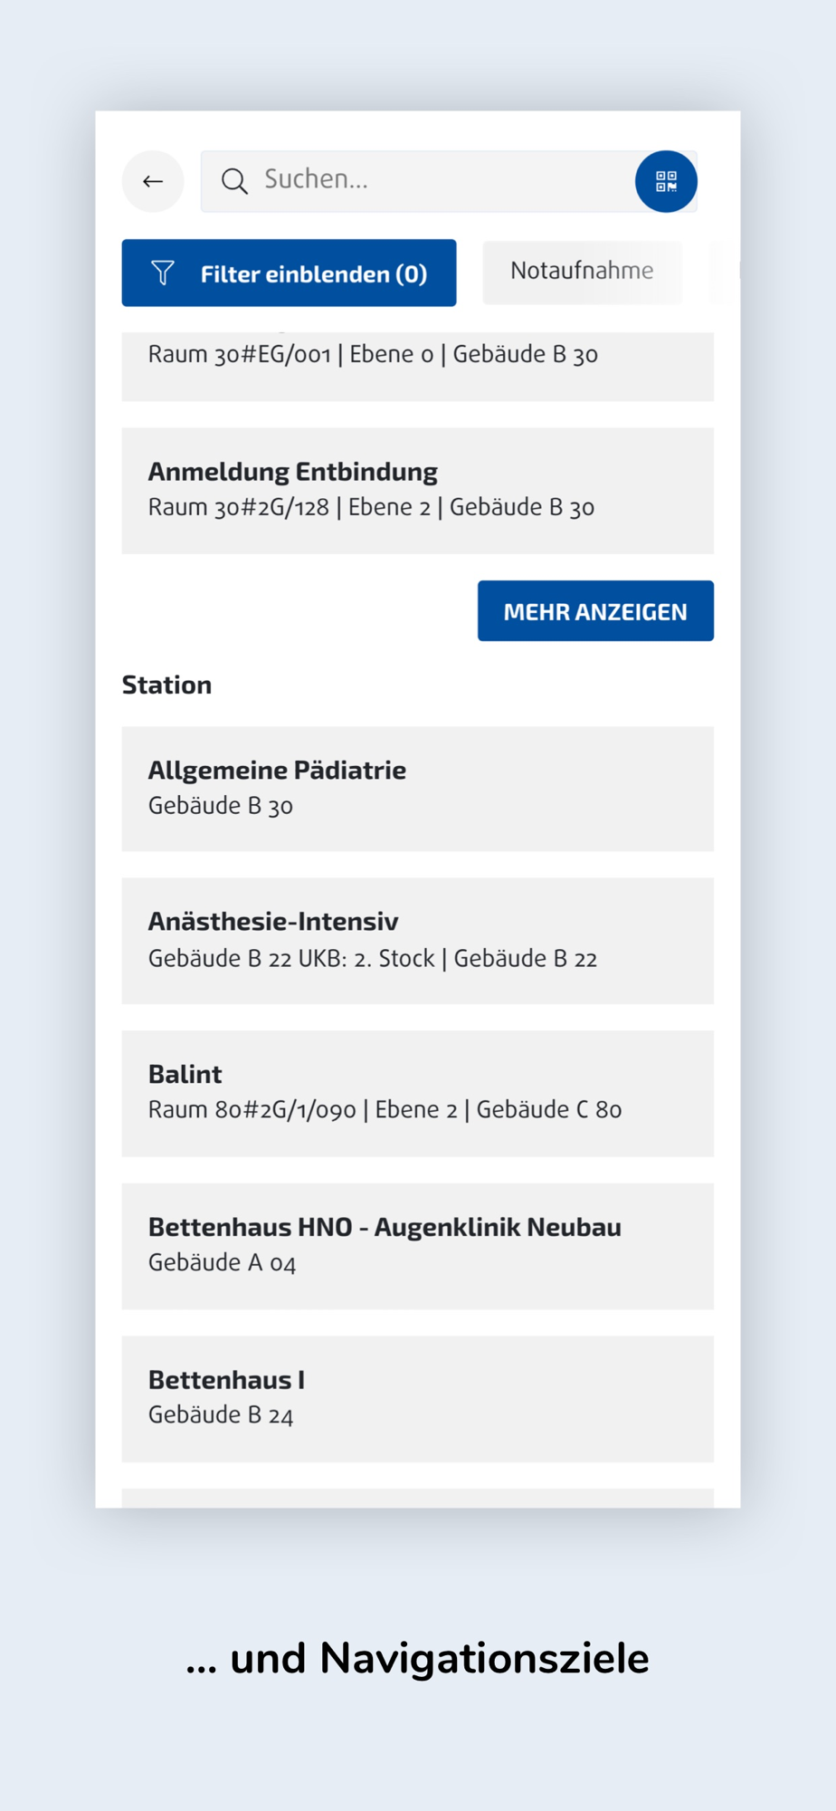Open the Balint station entry
The image size is (836, 1811).
tap(417, 1092)
